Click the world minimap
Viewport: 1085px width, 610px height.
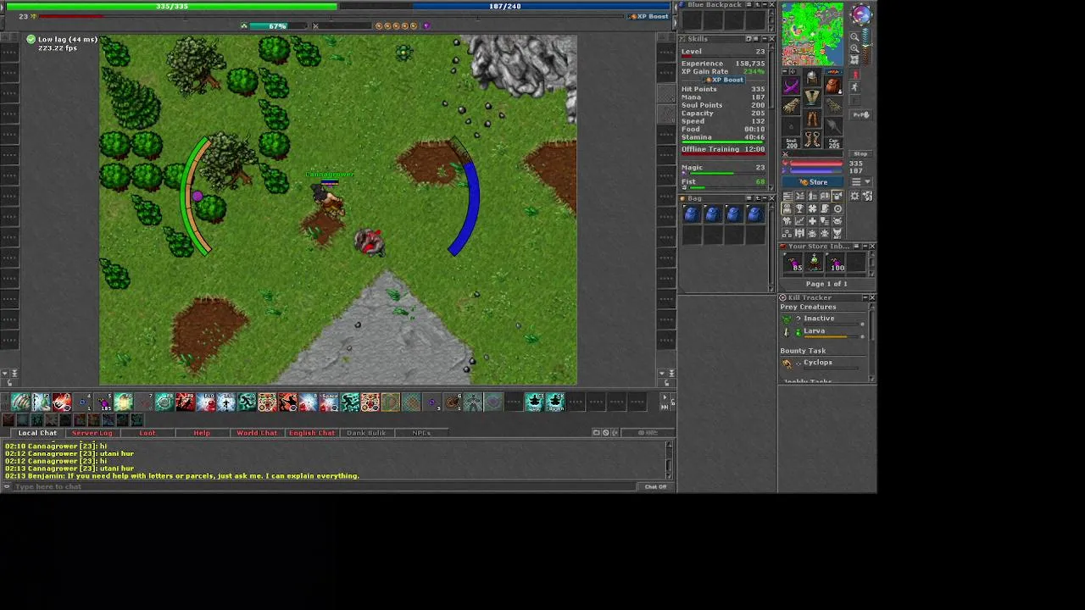812,34
